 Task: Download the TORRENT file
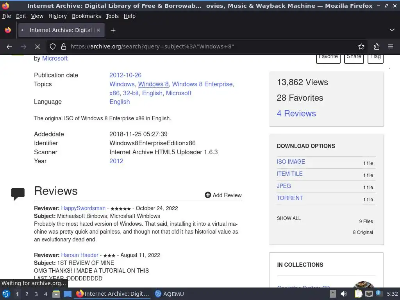pyautogui.click(x=290, y=198)
